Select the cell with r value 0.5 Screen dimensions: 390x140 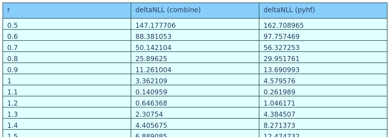[67, 24]
